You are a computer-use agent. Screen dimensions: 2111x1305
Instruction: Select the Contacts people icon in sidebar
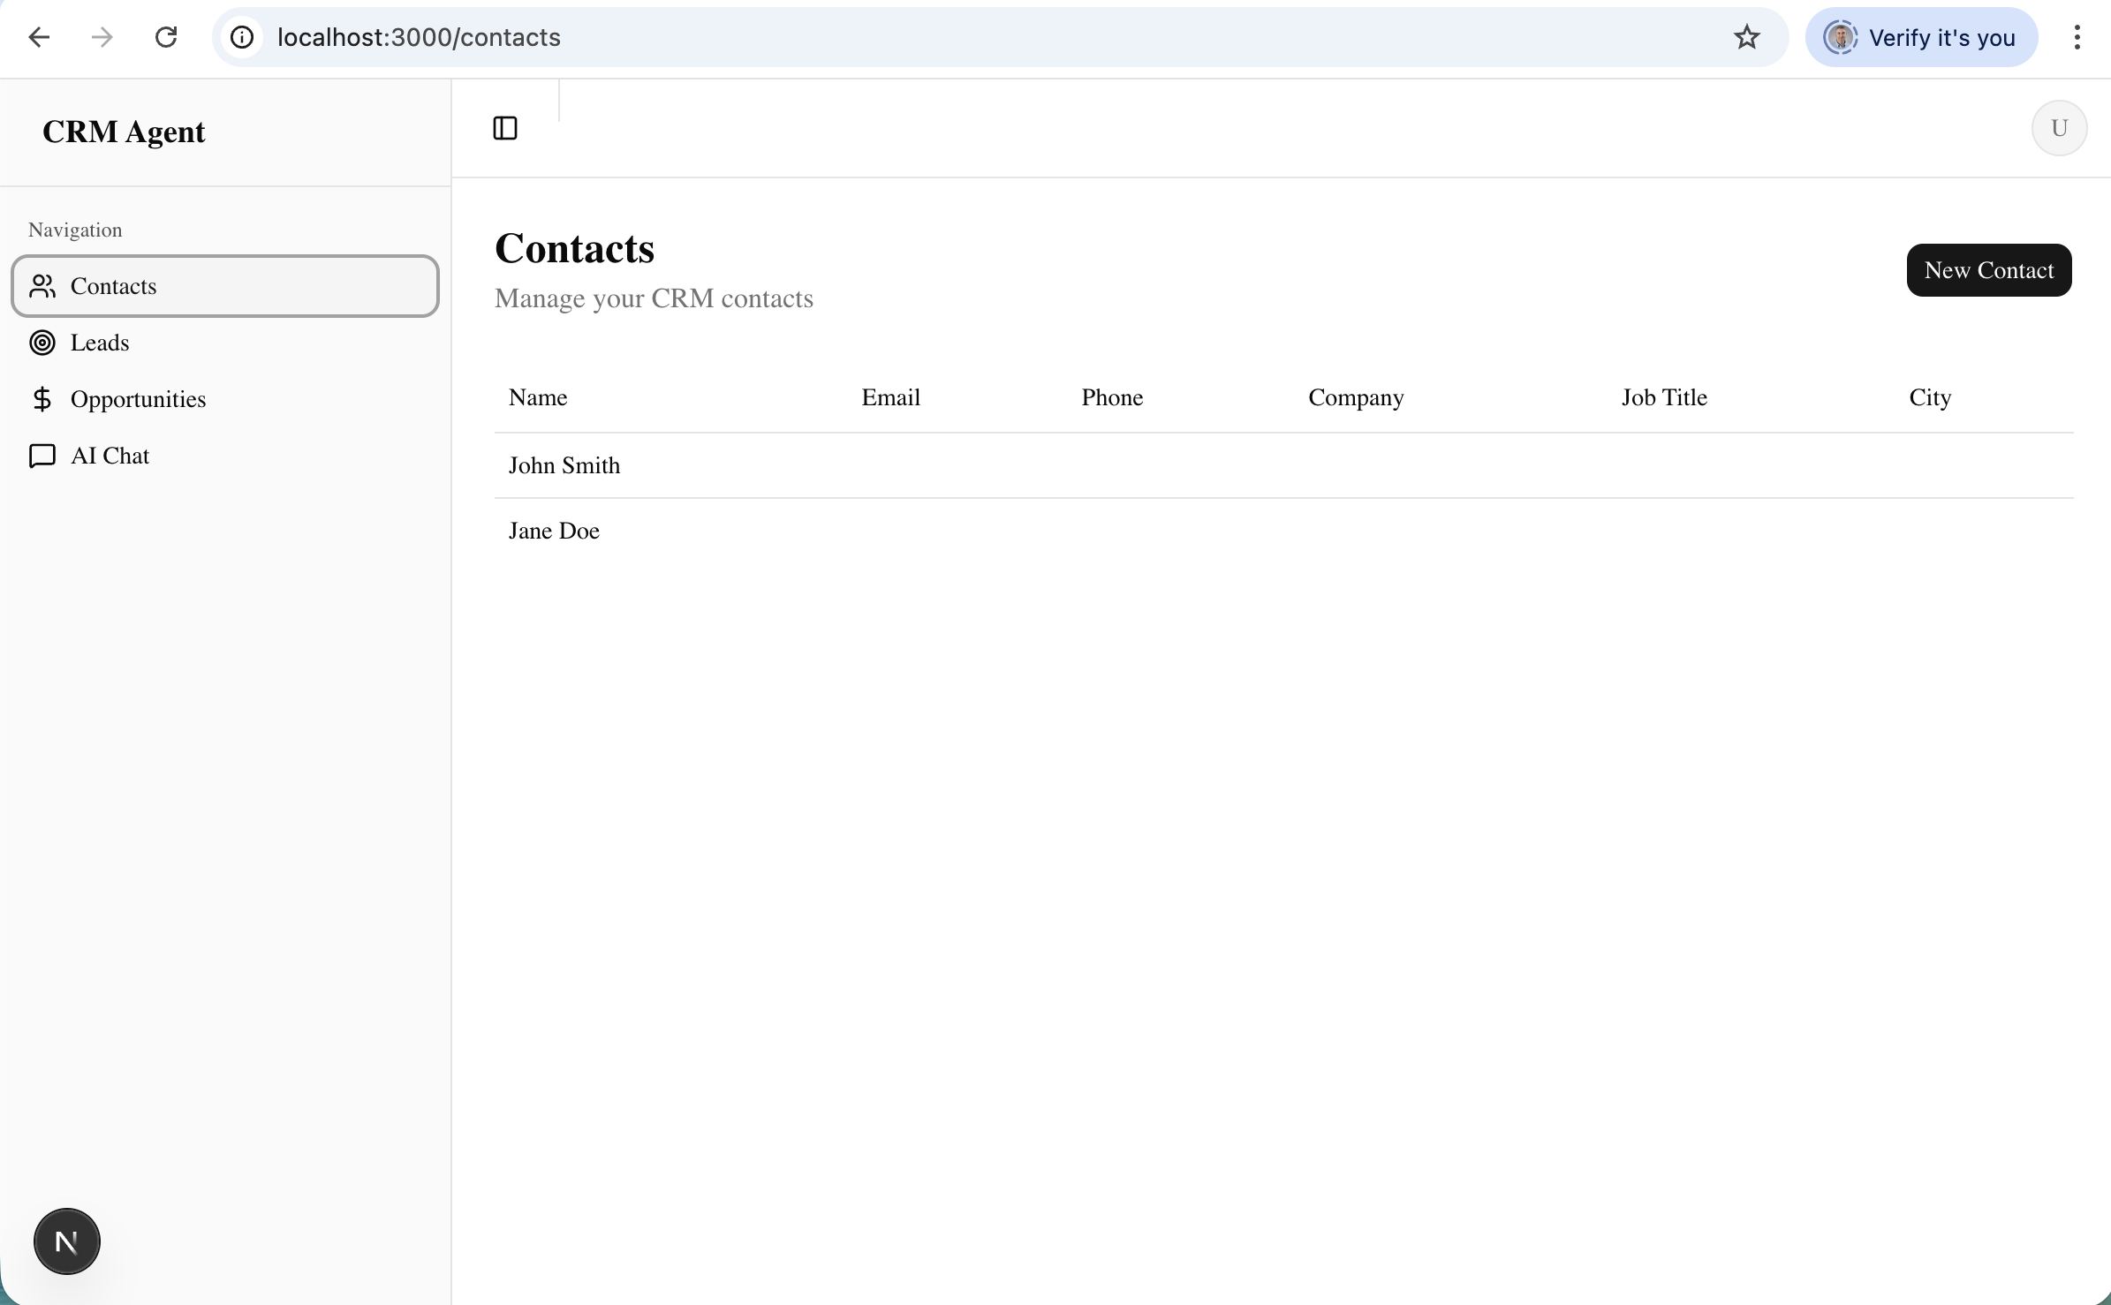[42, 286]
